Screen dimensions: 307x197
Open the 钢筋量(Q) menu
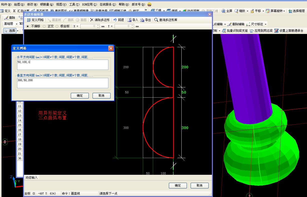click(47, 4)
